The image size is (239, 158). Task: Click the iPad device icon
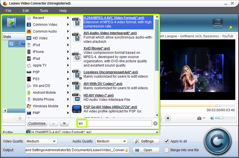(29, 59)
